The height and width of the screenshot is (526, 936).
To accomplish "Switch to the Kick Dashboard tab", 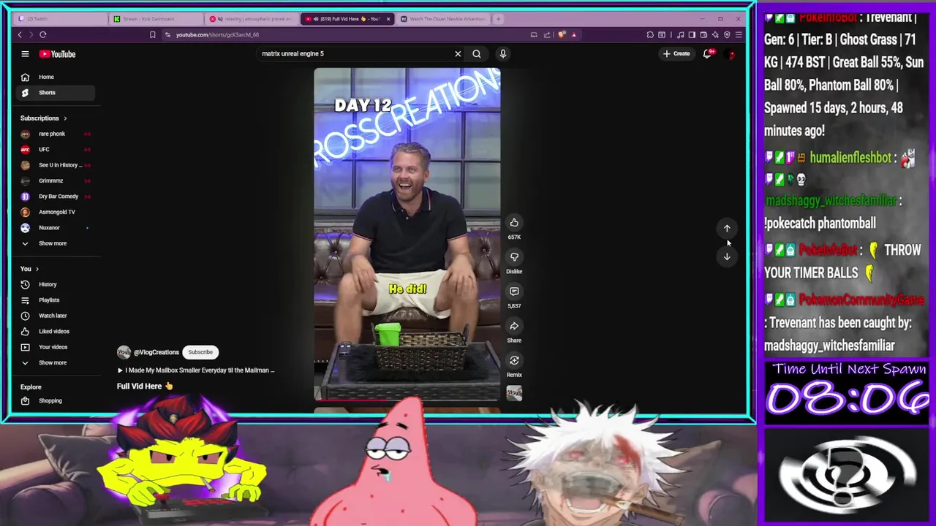I will click(x=156, y=18).
